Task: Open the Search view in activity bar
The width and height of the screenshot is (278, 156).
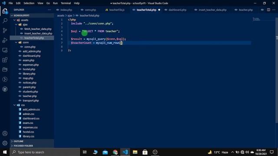Action: (x=5, y=21)
